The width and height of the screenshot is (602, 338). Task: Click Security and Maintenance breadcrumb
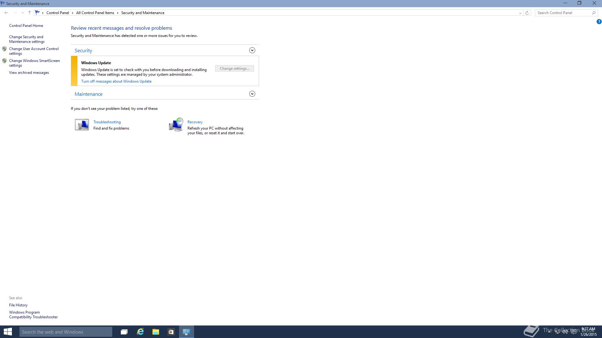pyautogui.click(x=143, y=13)
